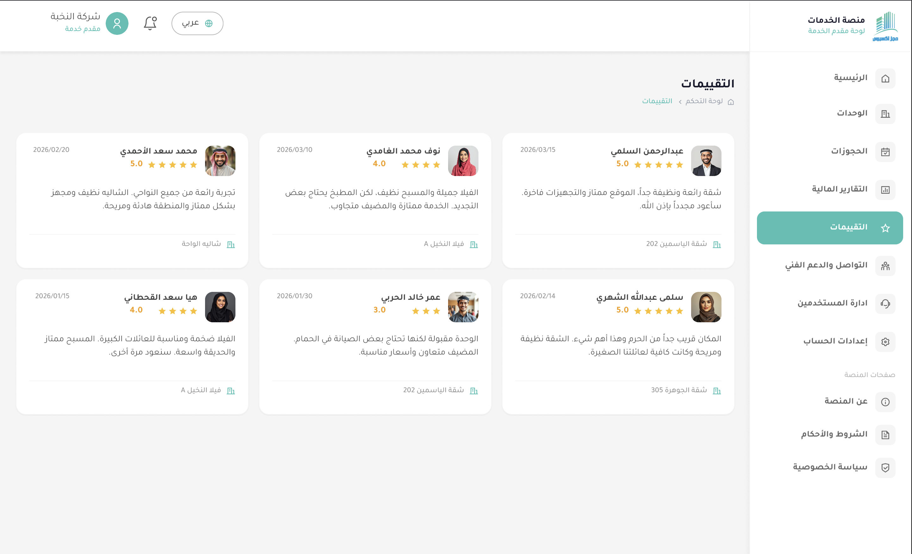Open the عربي language dropdown
Screen dimensions: 912x554
[197, 23]
